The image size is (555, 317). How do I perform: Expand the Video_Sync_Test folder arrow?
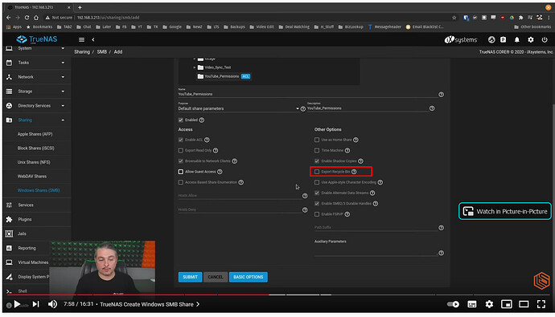195,67
